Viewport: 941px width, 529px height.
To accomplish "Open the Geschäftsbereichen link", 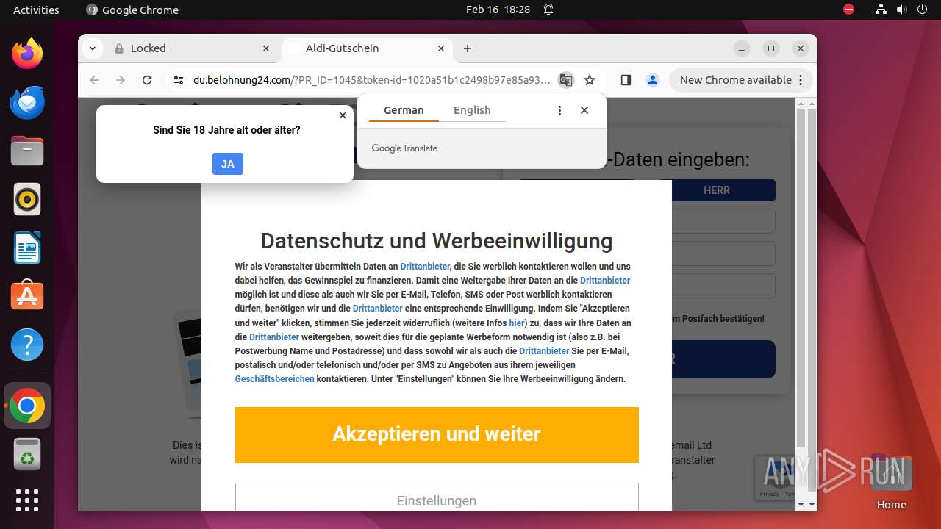I will [x=274, y=379].
